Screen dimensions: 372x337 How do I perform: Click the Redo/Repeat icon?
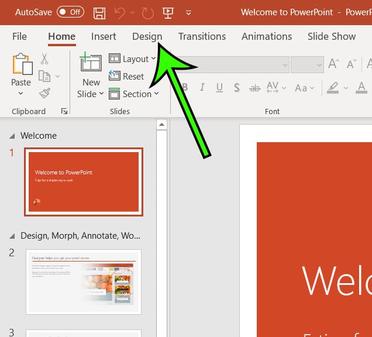[x=148, y=13]
